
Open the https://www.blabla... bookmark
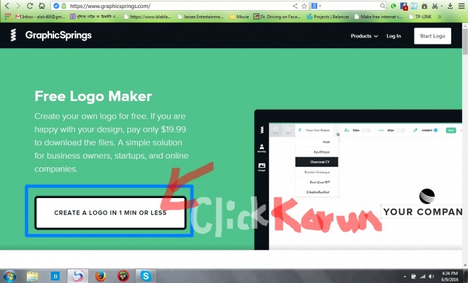pyautogui.click(x=147, y=17)
